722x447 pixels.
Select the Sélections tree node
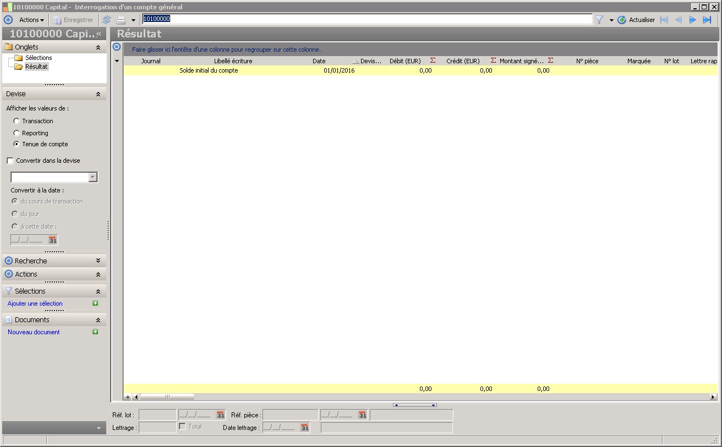39,58
